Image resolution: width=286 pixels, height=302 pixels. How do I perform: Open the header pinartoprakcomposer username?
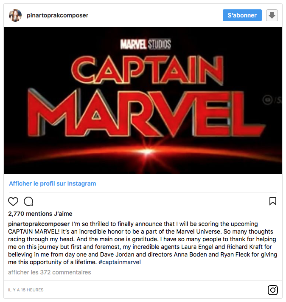pos(58,15)
